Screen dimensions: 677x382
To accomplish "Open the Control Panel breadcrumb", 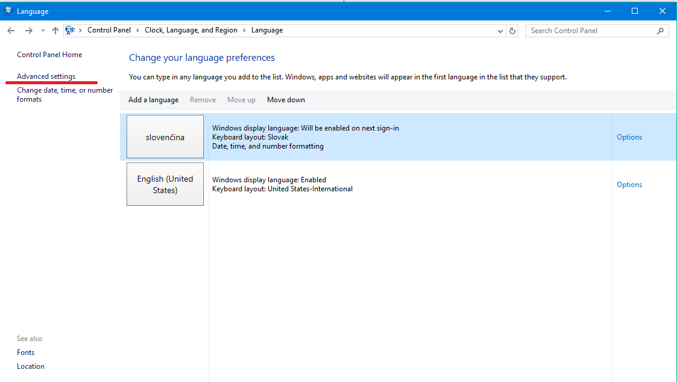I will 109,30.
